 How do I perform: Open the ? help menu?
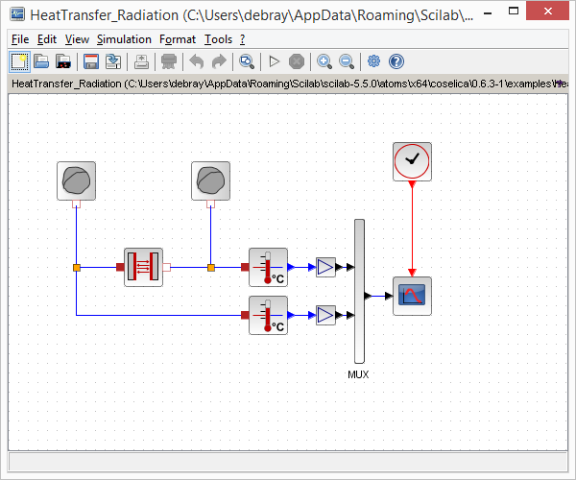click(243, 39)
